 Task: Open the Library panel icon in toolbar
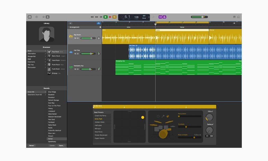pyautogui.click(x=30, y=17)
